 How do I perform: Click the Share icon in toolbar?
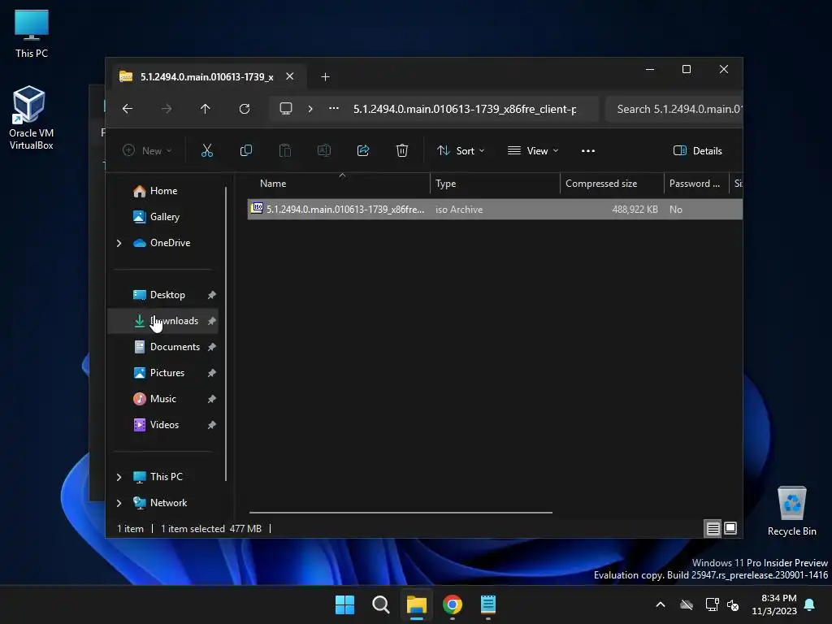(363, 150)
